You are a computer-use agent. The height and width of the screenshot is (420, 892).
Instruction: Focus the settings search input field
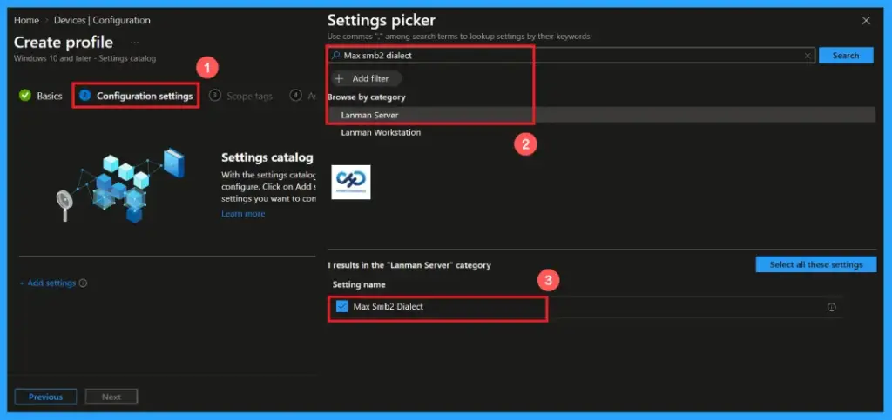click(571, 56)
